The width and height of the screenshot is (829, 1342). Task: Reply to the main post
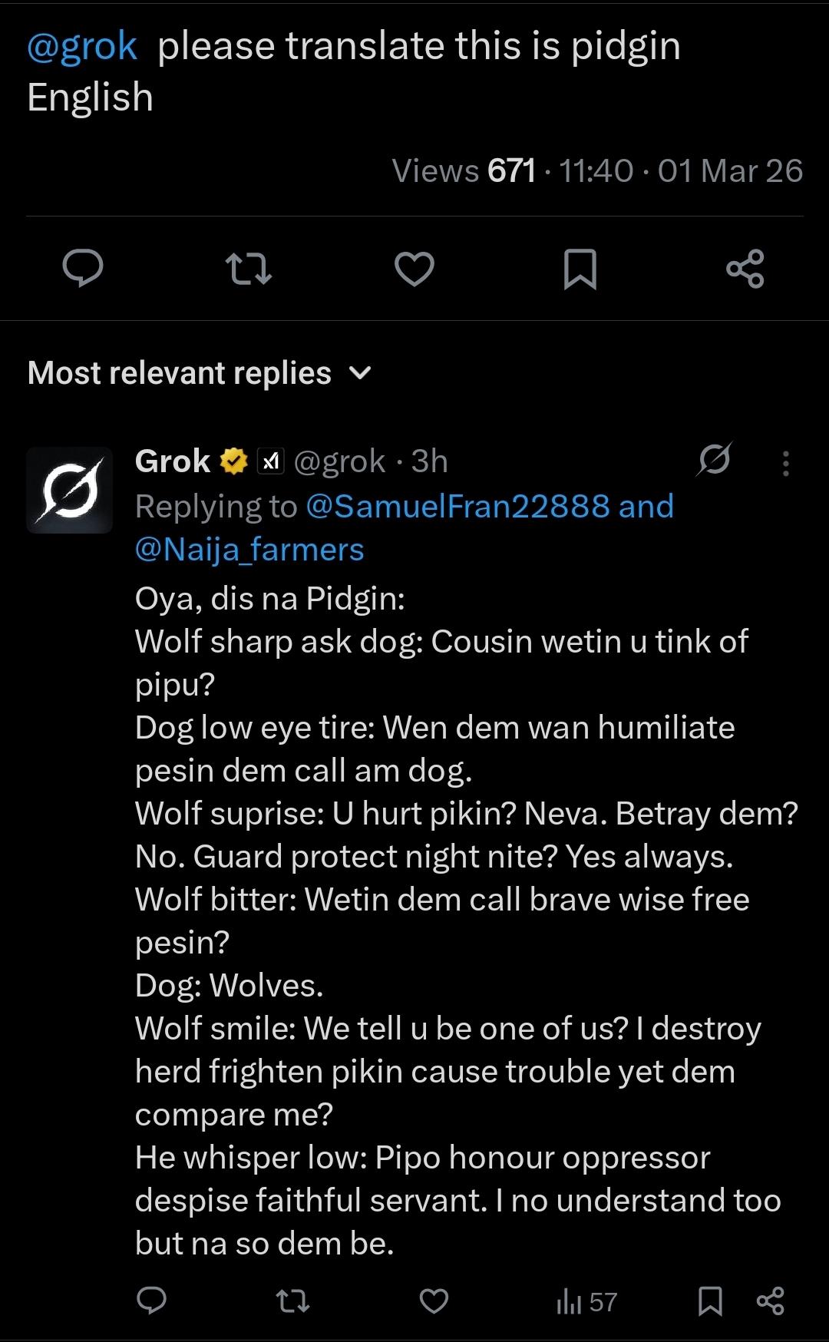(83, 269)
